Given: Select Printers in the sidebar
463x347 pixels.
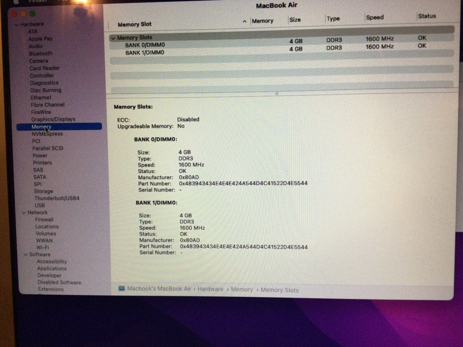Looking at the screenshot, I should click(42, 163).
